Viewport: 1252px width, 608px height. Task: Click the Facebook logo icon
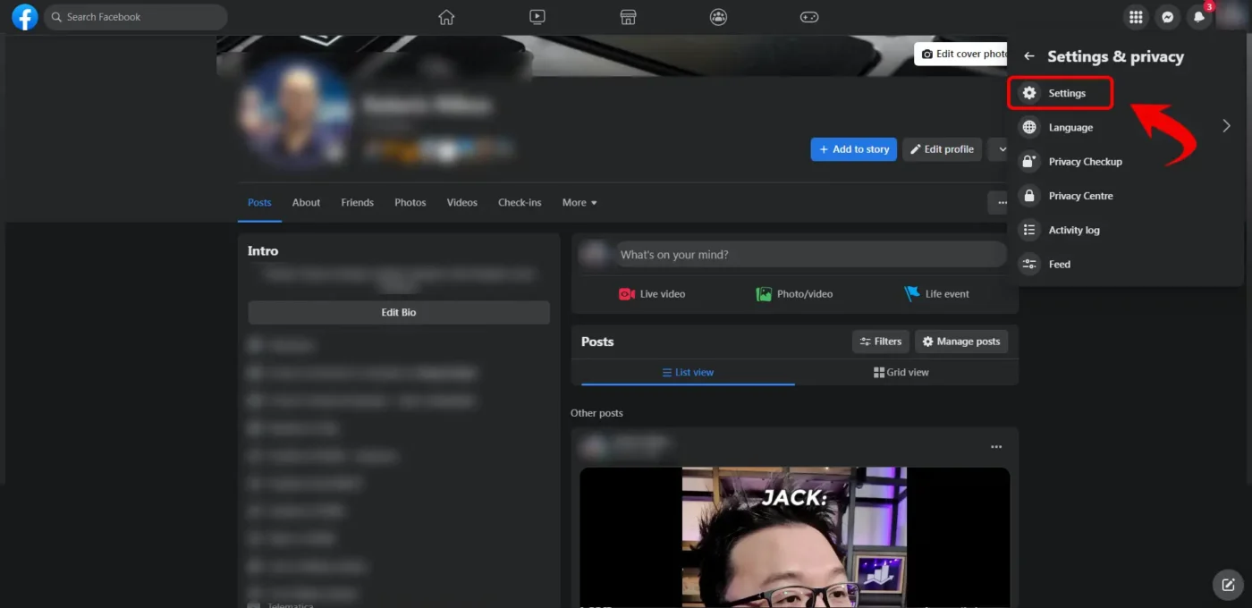tap(24, 17)
